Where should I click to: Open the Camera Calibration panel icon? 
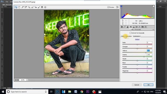point(142,27)
